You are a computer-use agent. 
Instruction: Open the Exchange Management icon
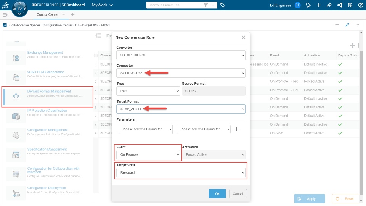tap(16, 58)
